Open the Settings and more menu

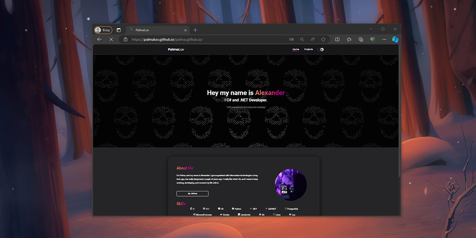click(384, 39)
